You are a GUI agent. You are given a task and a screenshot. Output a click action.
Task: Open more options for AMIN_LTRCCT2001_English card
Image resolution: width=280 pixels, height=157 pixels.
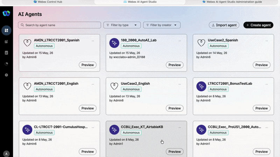click(93, 84)
